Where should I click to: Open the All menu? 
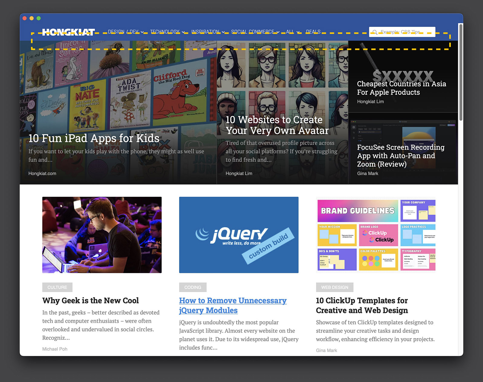point(290,32)
